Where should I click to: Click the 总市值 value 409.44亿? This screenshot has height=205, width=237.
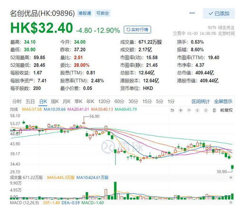click(205, 73)
